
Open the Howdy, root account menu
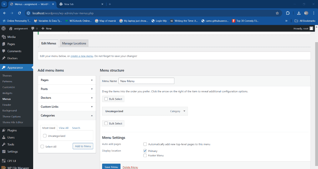tap(303, 28)
